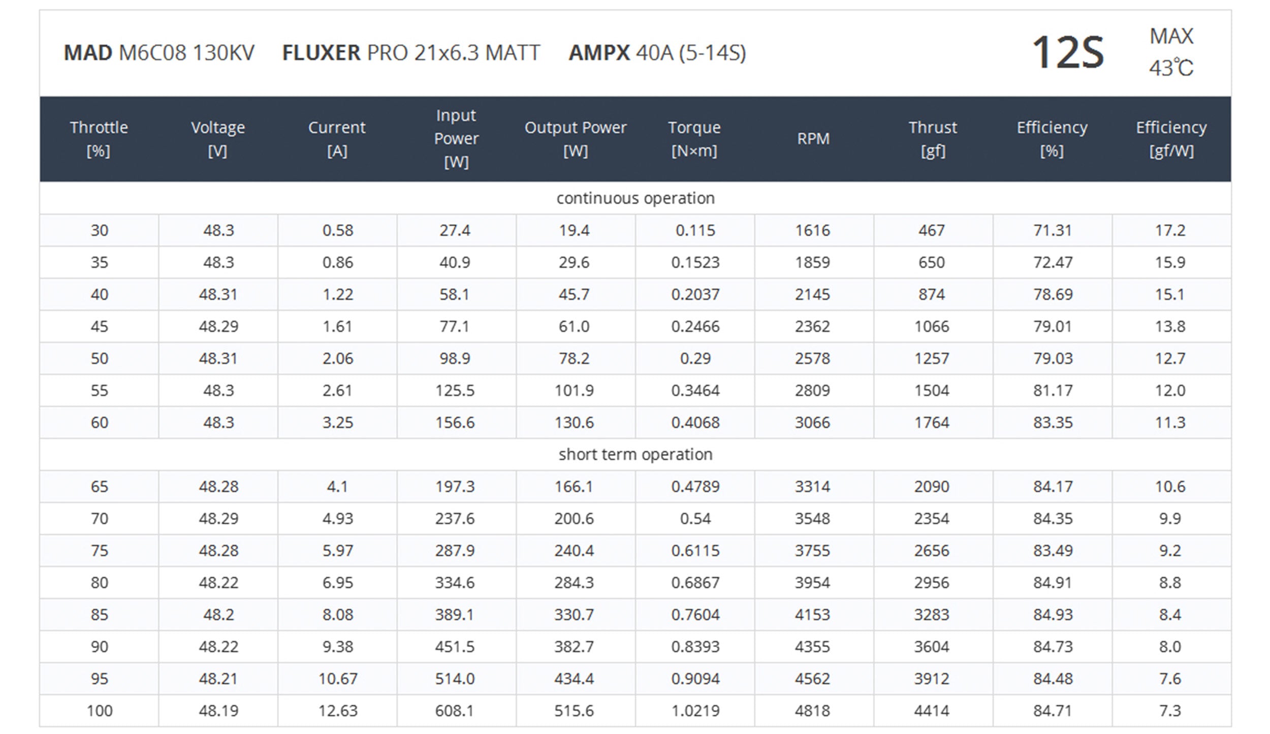This screenshot has height=734, width=1270.
Task: Click the MAD M6C08 130KV motor title
Action: pos(159,53)
